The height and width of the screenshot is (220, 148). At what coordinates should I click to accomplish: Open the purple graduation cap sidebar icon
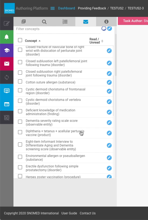click(7, 50)
